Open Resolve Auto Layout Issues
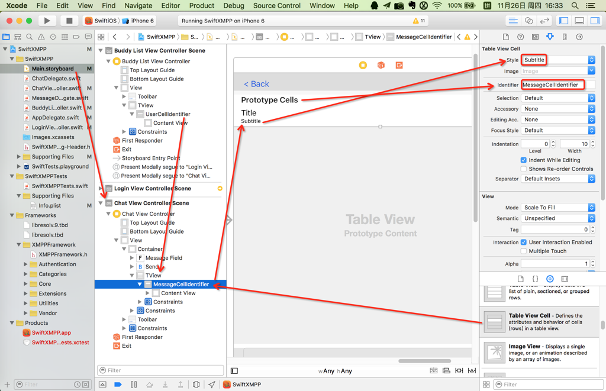Viewport: 606px width, 391px height. (x=472, y=371)
